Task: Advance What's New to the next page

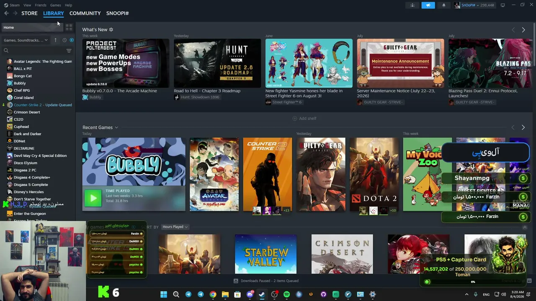Action: [523, 30]
